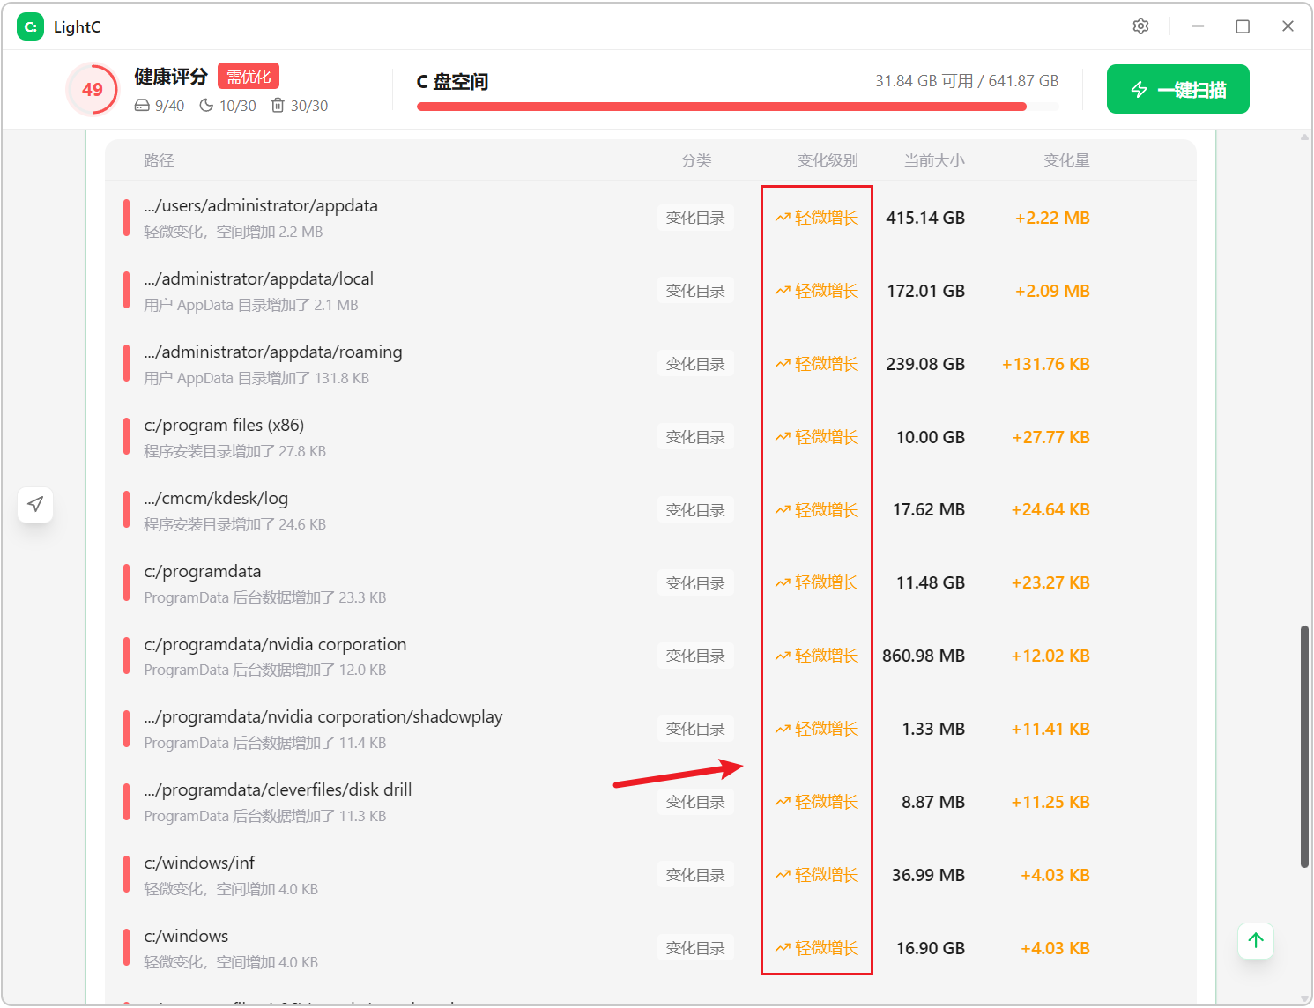Click description 程序安装目录增加了 27.8 KB
Image resolution: width=1314 pixels, height=1008 pixels.
tap(235, 451)
